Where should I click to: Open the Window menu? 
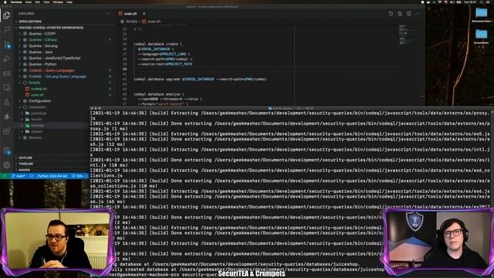[58, 2]
